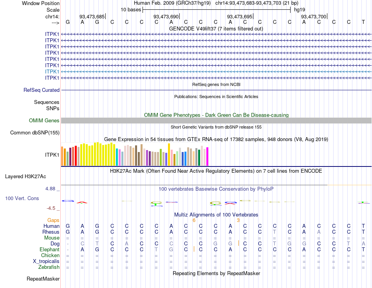Screen dimensions: 372x288
Task: Click the Scale label on the left
Action: (53, 10)
